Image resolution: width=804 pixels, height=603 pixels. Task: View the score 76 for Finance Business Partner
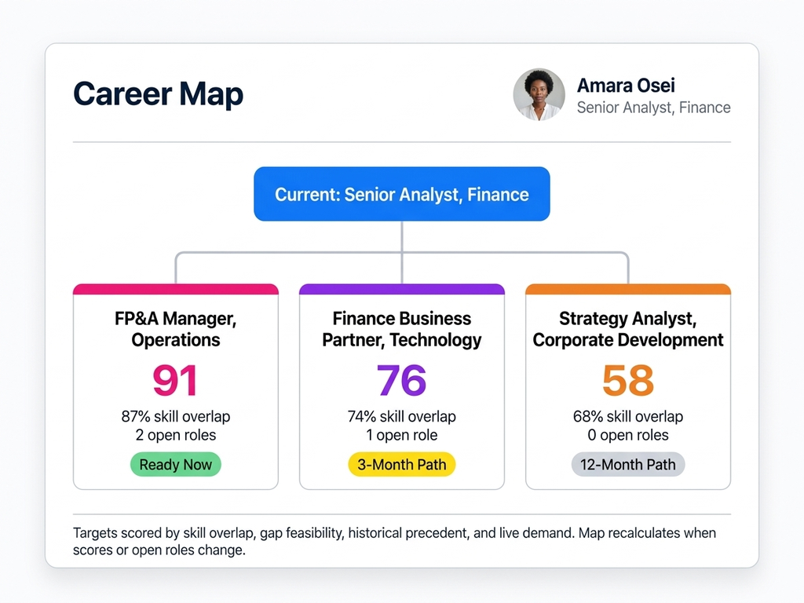tap(401, 381)
